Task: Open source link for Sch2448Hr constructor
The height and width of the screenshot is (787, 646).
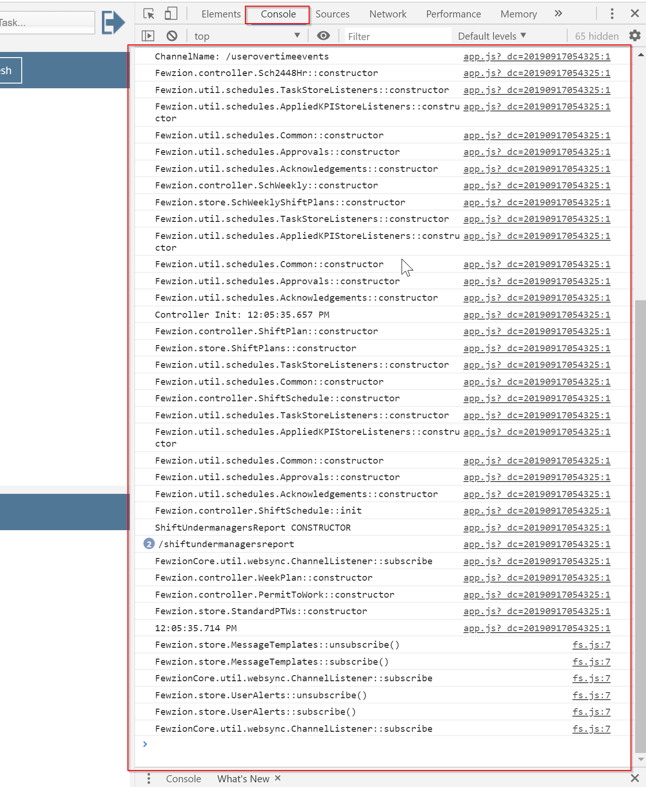Action: (537, 73)
